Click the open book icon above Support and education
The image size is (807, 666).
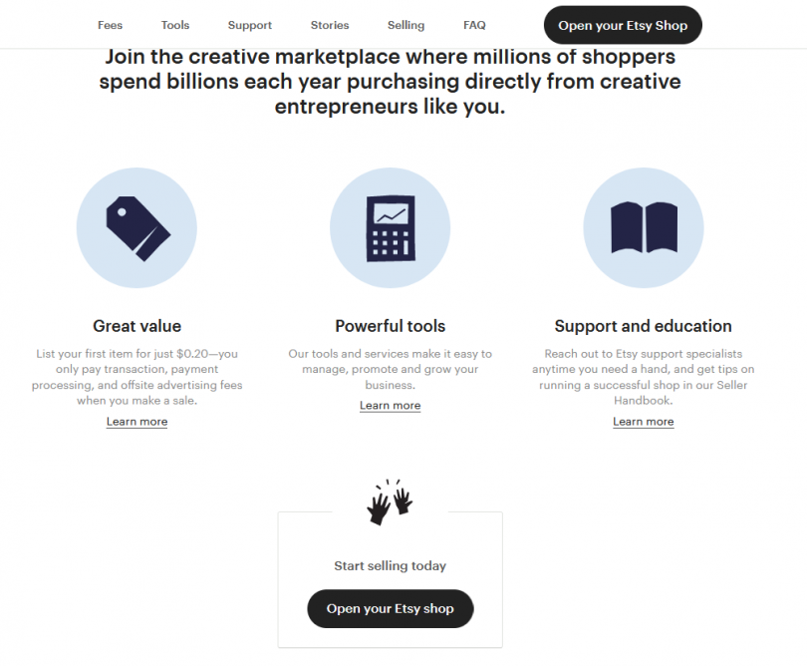(x=643, y=227)
